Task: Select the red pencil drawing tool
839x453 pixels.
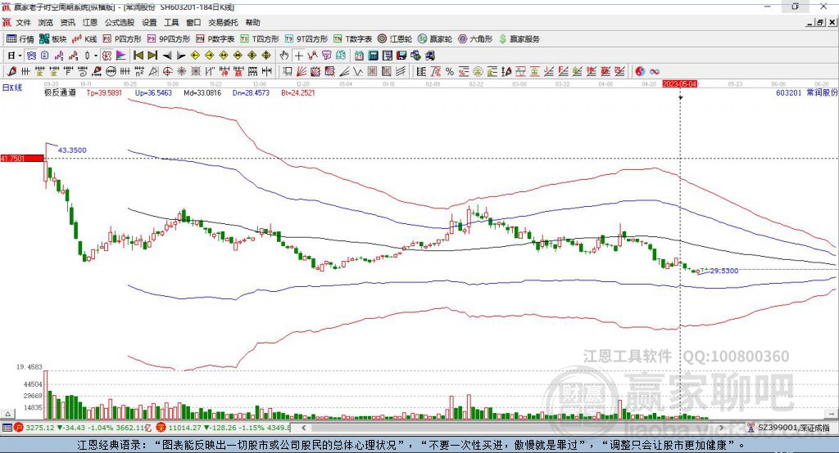Action: pos(11,72)
